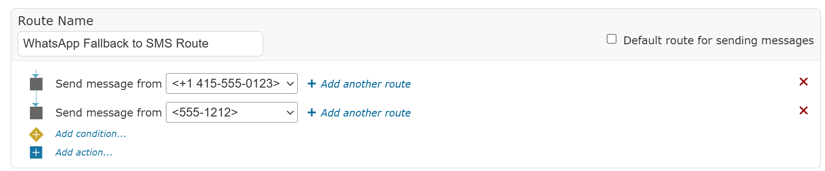Click the Route Name text field
This screenshot has height=171, width=825.
[x=140, y=44]
